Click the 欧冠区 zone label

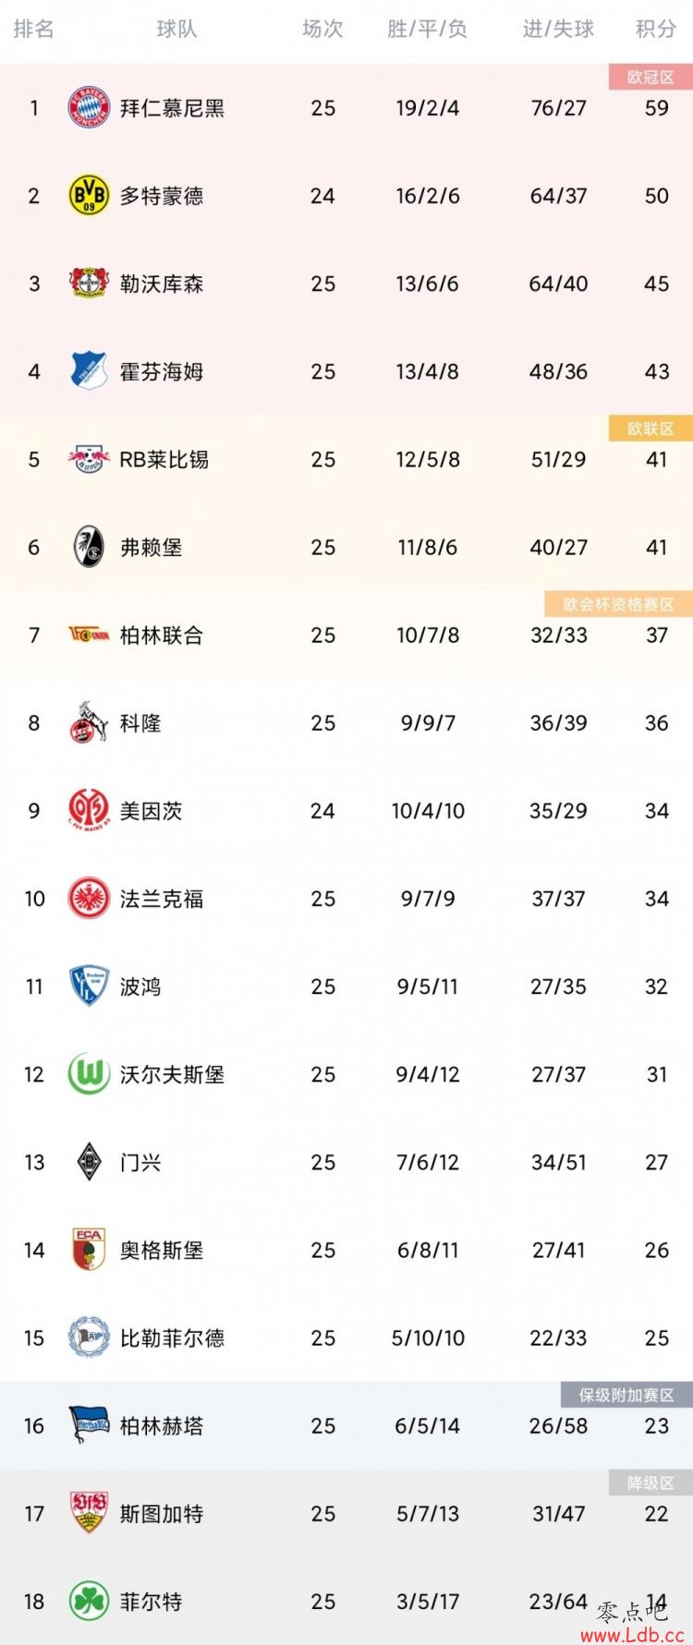650,78
